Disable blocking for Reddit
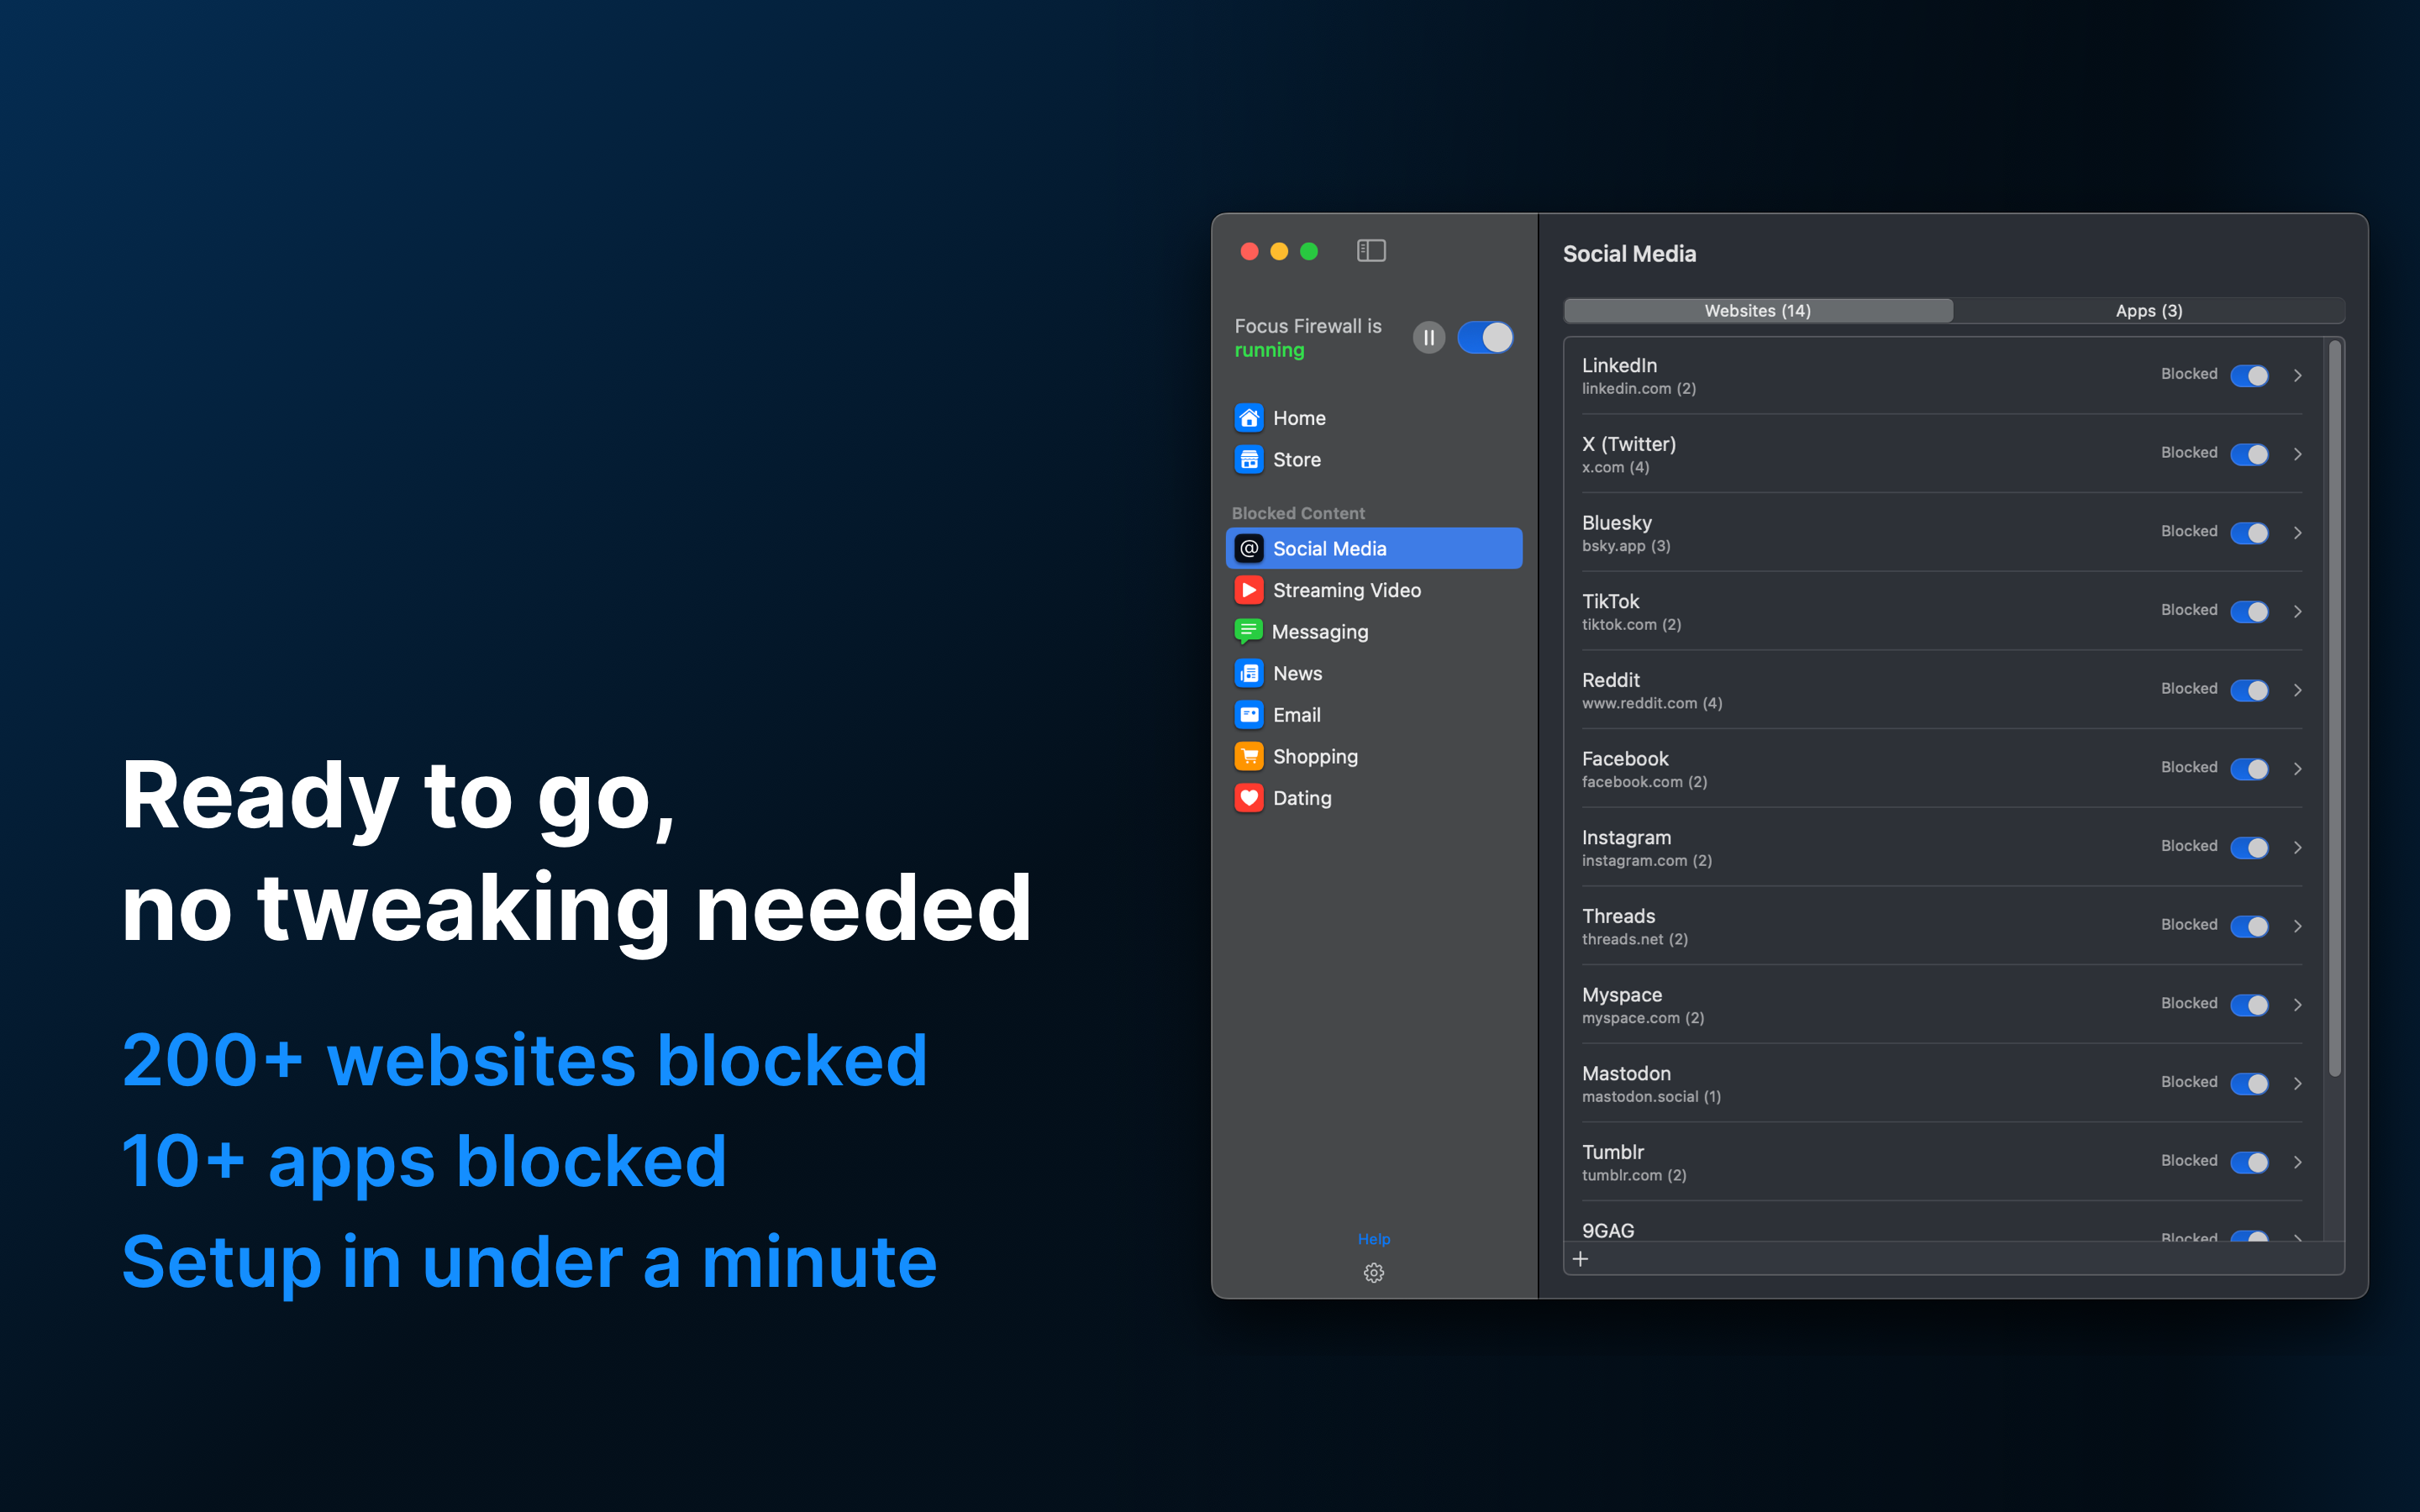 [x=2249, y=690]
